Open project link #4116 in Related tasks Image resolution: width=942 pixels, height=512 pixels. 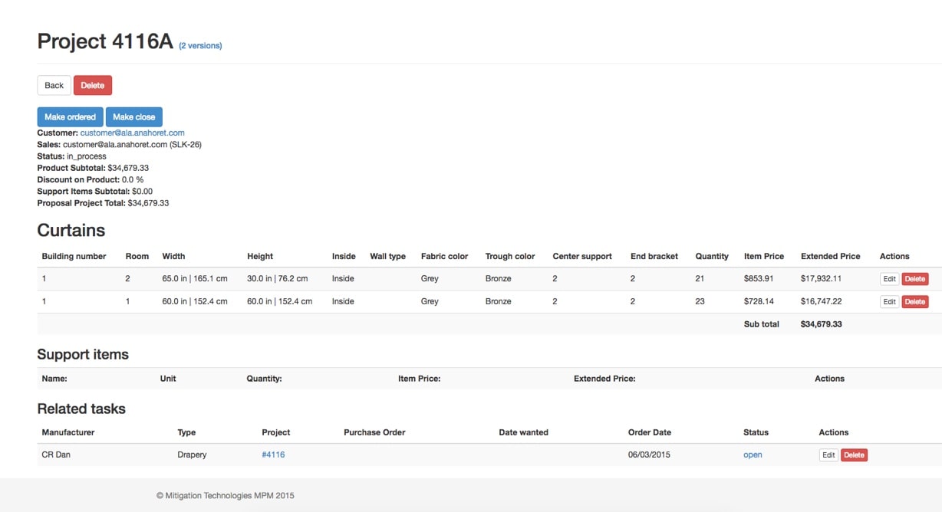point(273,455)
